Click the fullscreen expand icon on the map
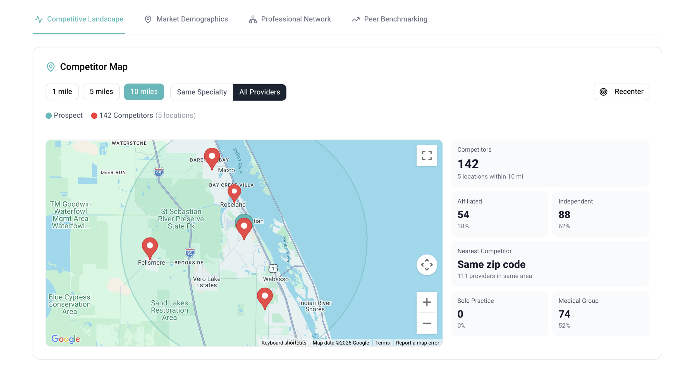The height and width of the screenshot is (366, 698). [x=427, y=156]
